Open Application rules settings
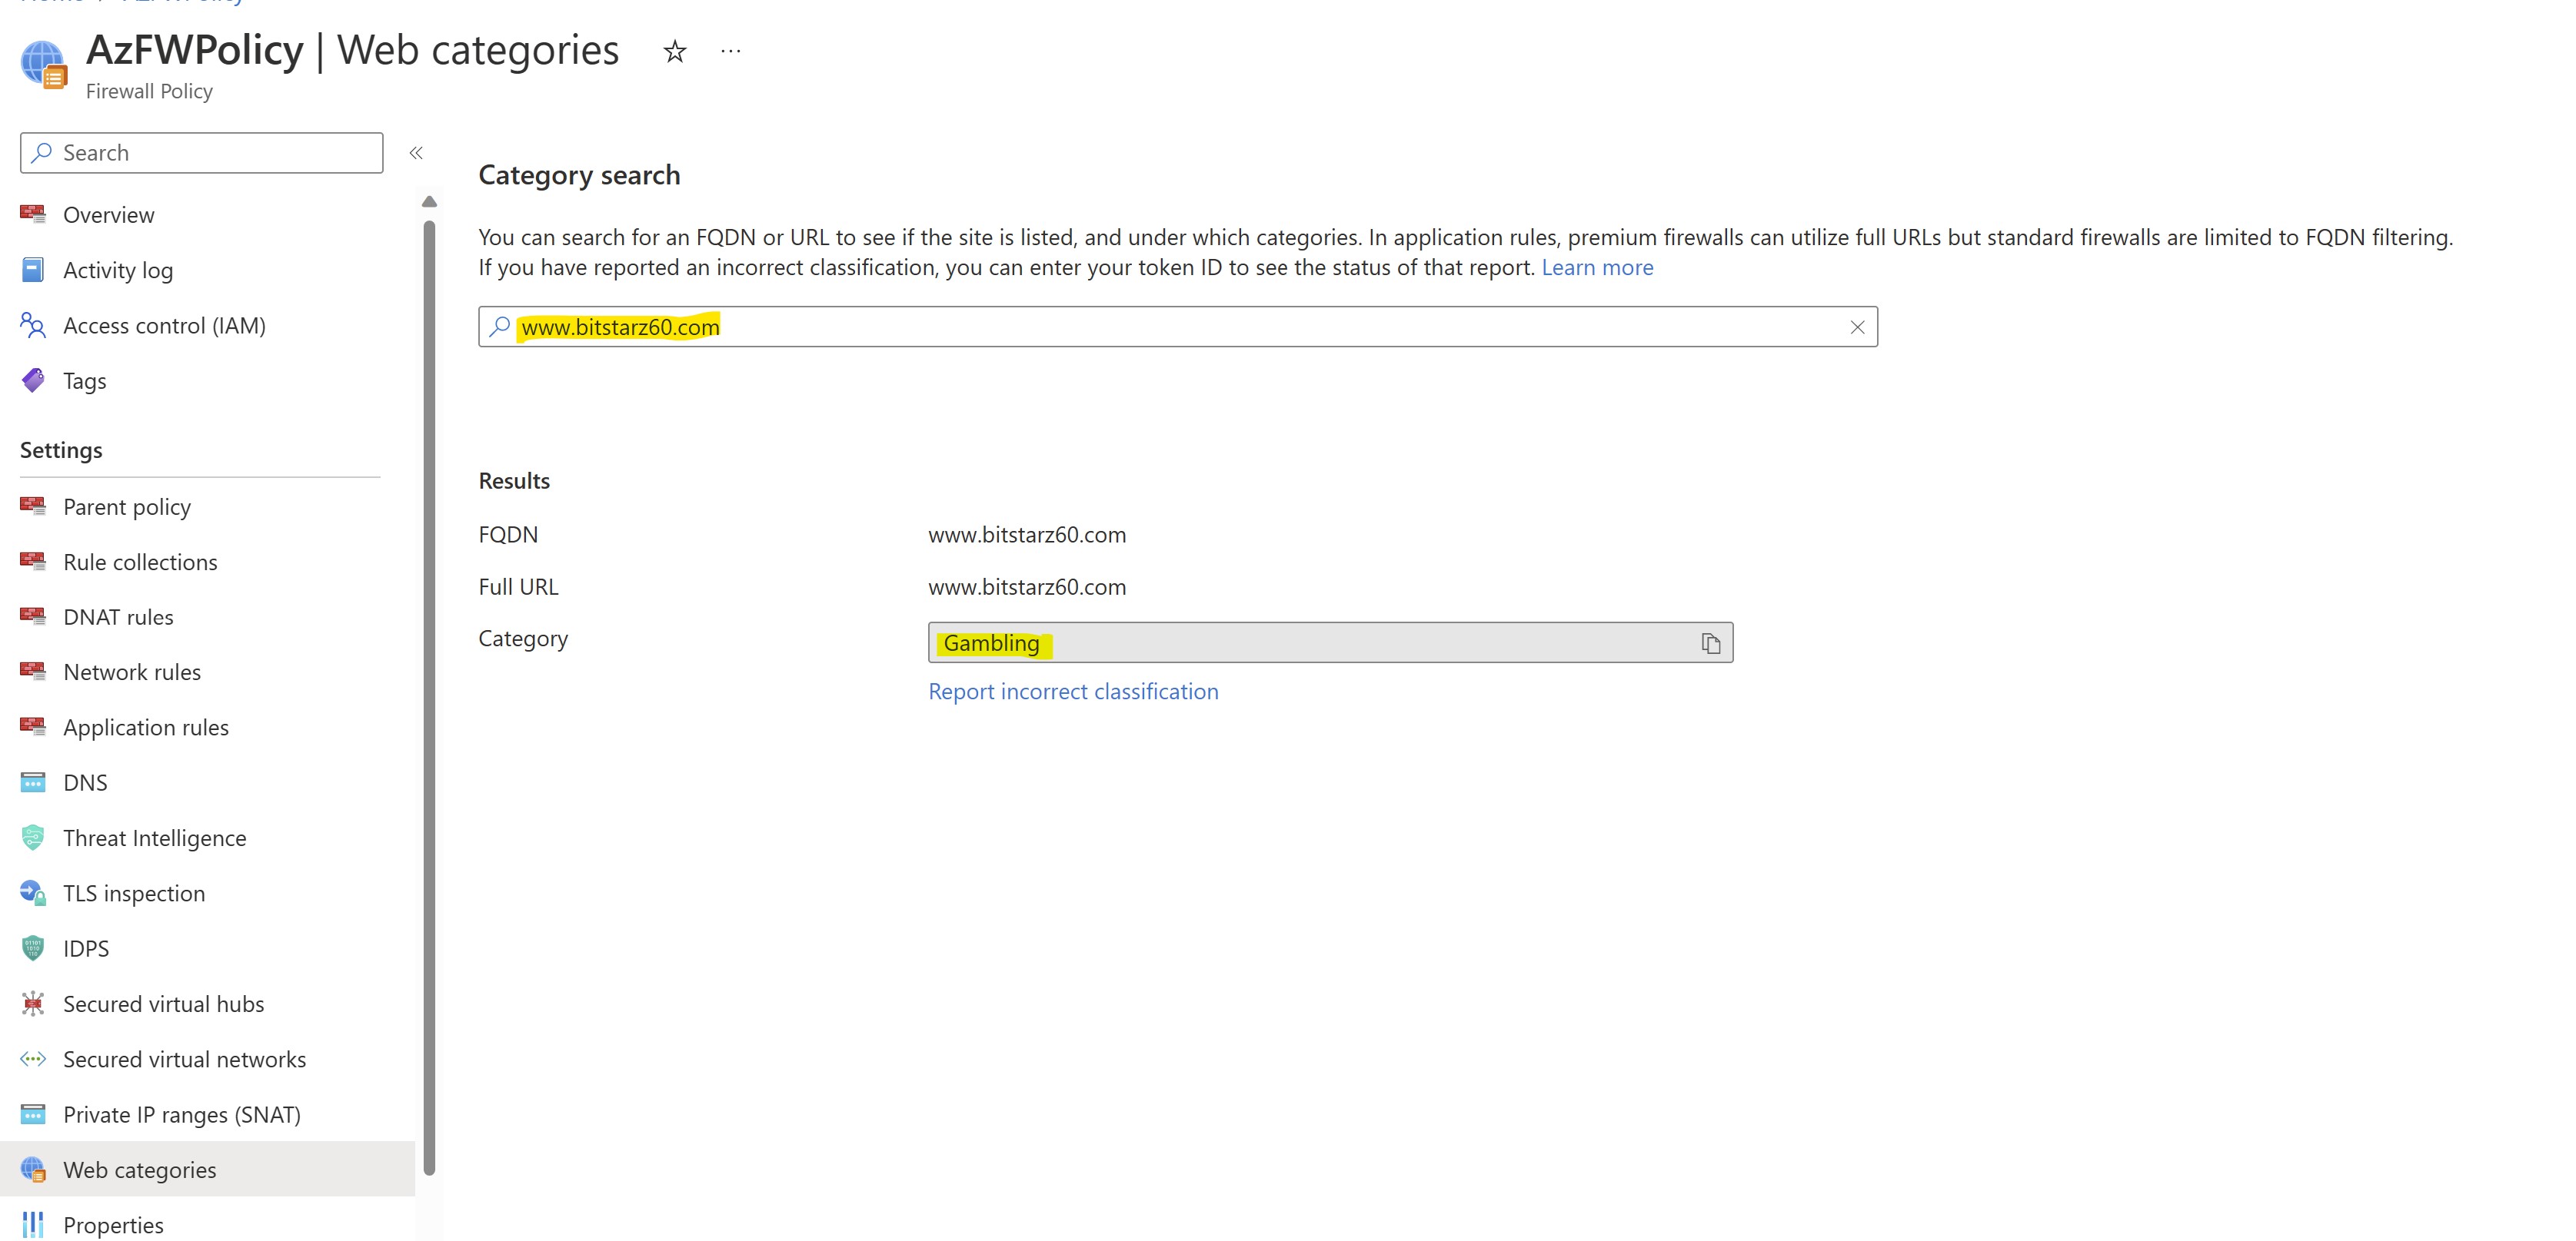The width and height of the screenshot is (2576, 1241). pos(146,728)
